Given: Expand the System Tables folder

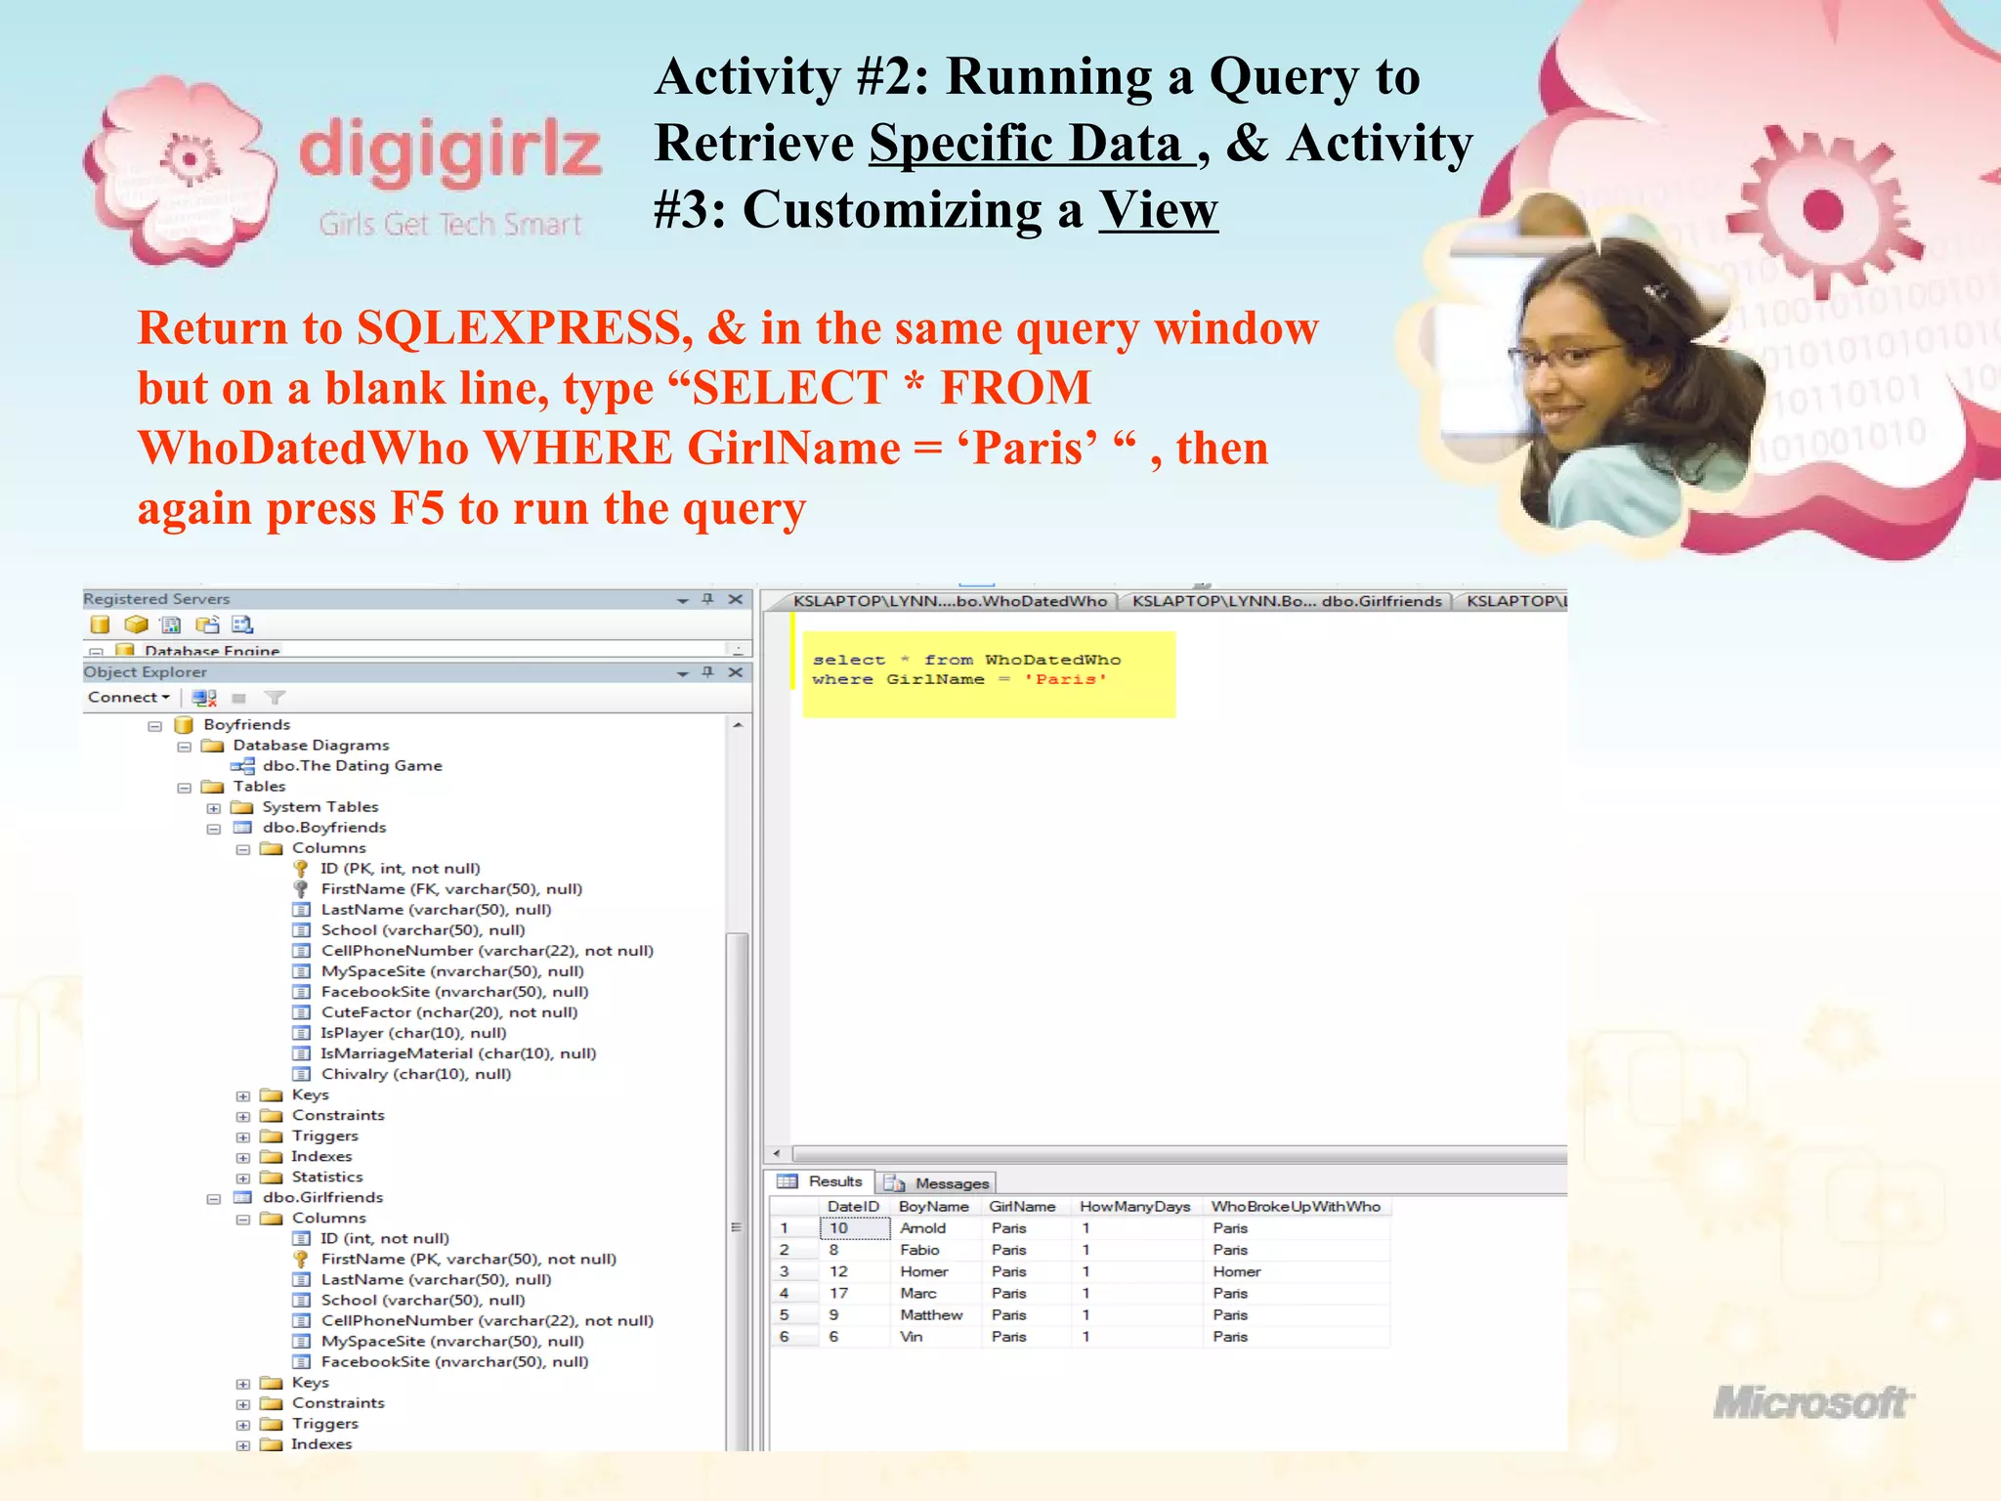Looking at the screenshot, I should [x=213, y=808].
